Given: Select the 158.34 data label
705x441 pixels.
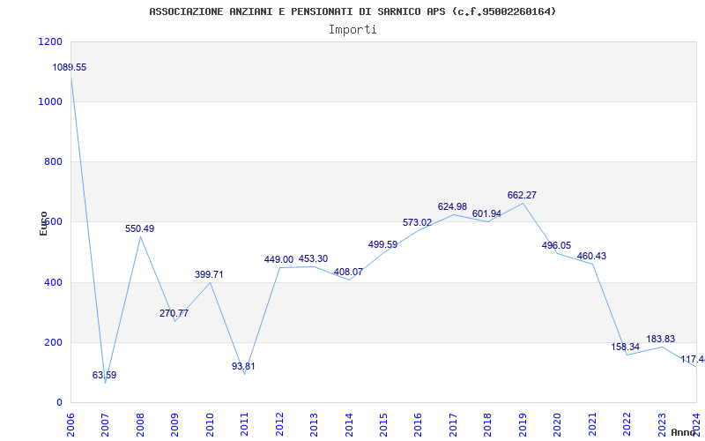Looking at the screenshot, I should pos(626,347).
